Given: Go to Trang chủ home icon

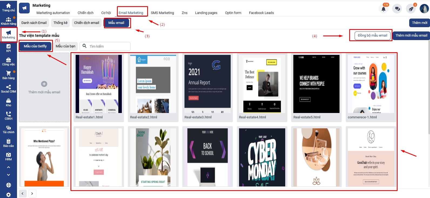Looking at the screenshot, I should (x=8, y=8).
